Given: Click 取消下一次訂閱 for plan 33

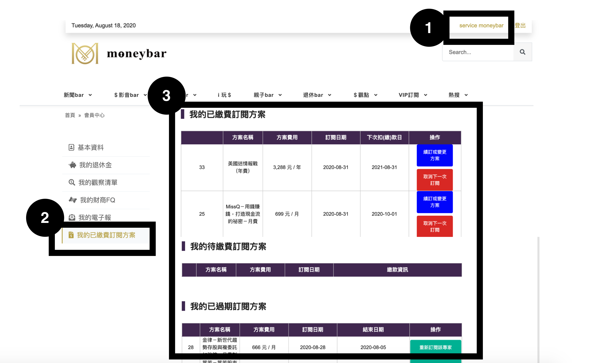Looking at the screenshot, I should [x=435, y=180].
